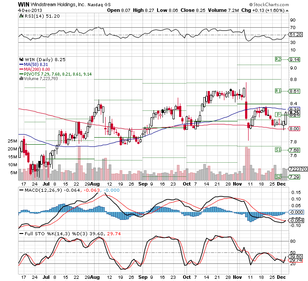The image size is (308, 281).
Task: Click the 7.29 S2 price tag
Action: click(x=294, y=177)
